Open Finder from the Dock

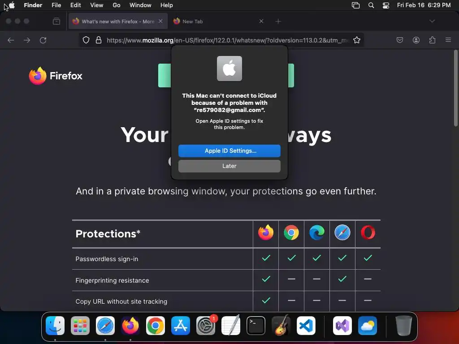[x=55, y=326]
